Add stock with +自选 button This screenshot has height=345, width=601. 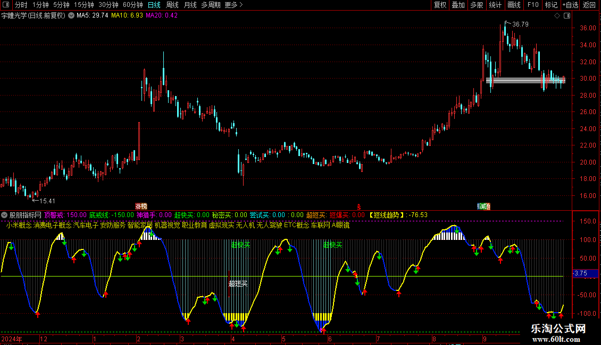[570, 5]
